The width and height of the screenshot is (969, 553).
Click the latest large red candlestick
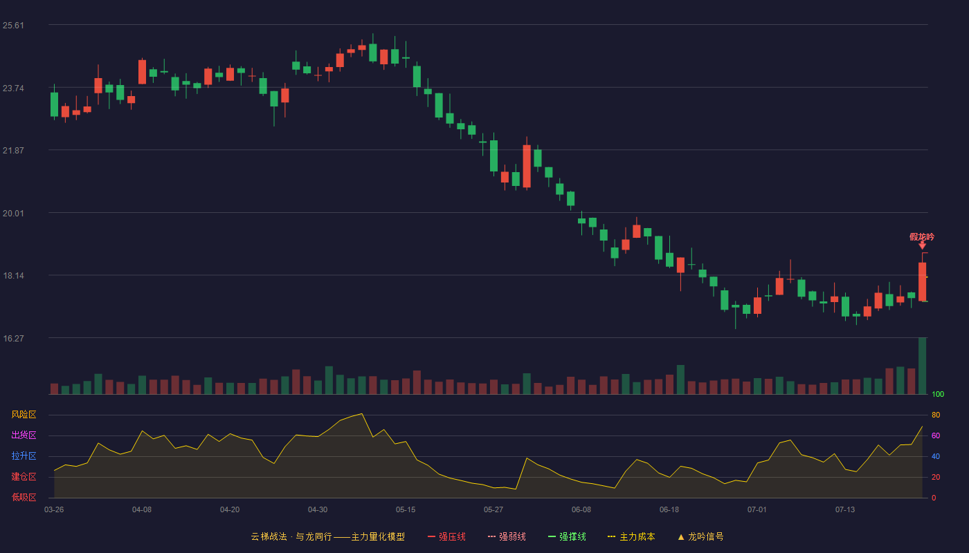[922, 282]
